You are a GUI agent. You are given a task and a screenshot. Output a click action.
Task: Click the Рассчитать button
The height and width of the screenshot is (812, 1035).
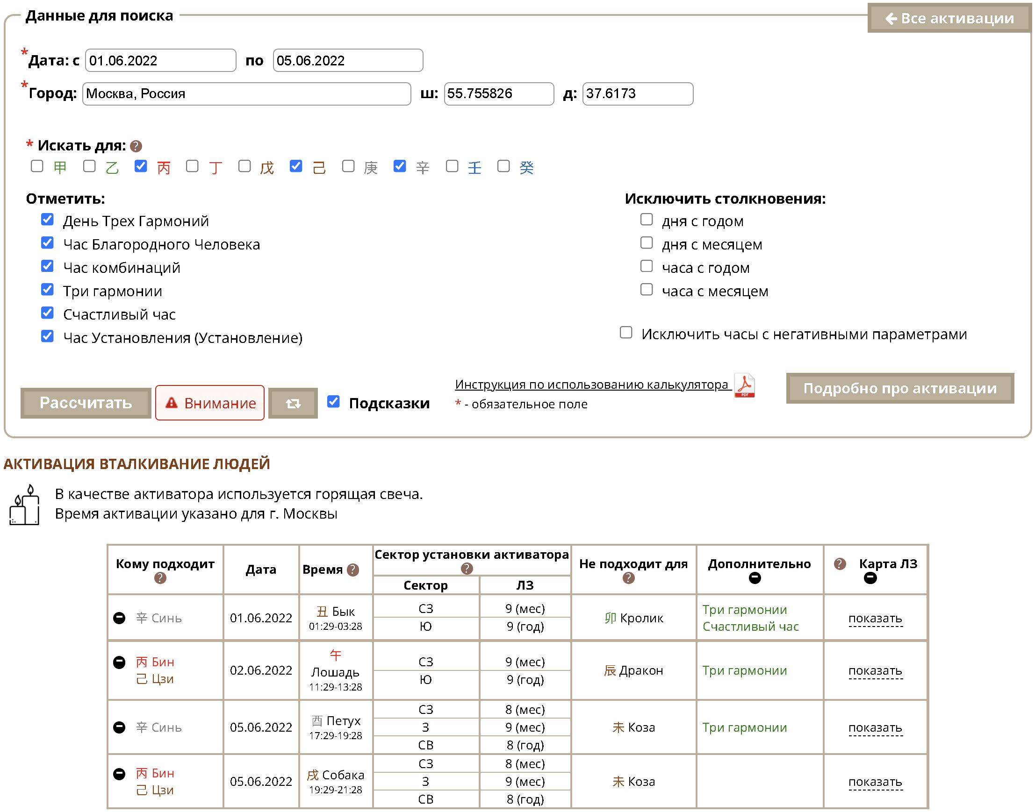coord(86,404)
